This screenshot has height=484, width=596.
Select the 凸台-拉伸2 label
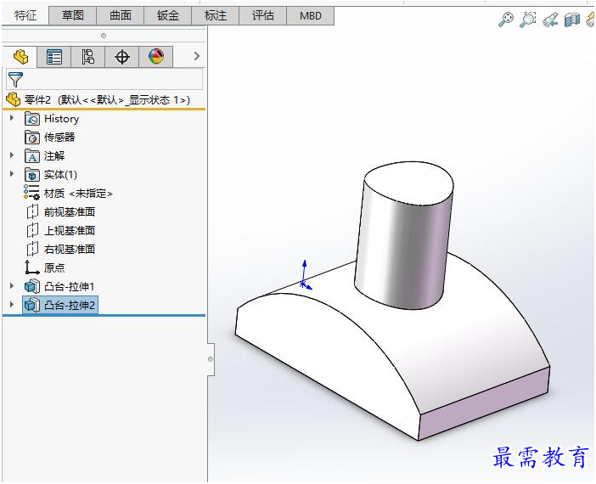pyautogui.click(x=70, y=305)
